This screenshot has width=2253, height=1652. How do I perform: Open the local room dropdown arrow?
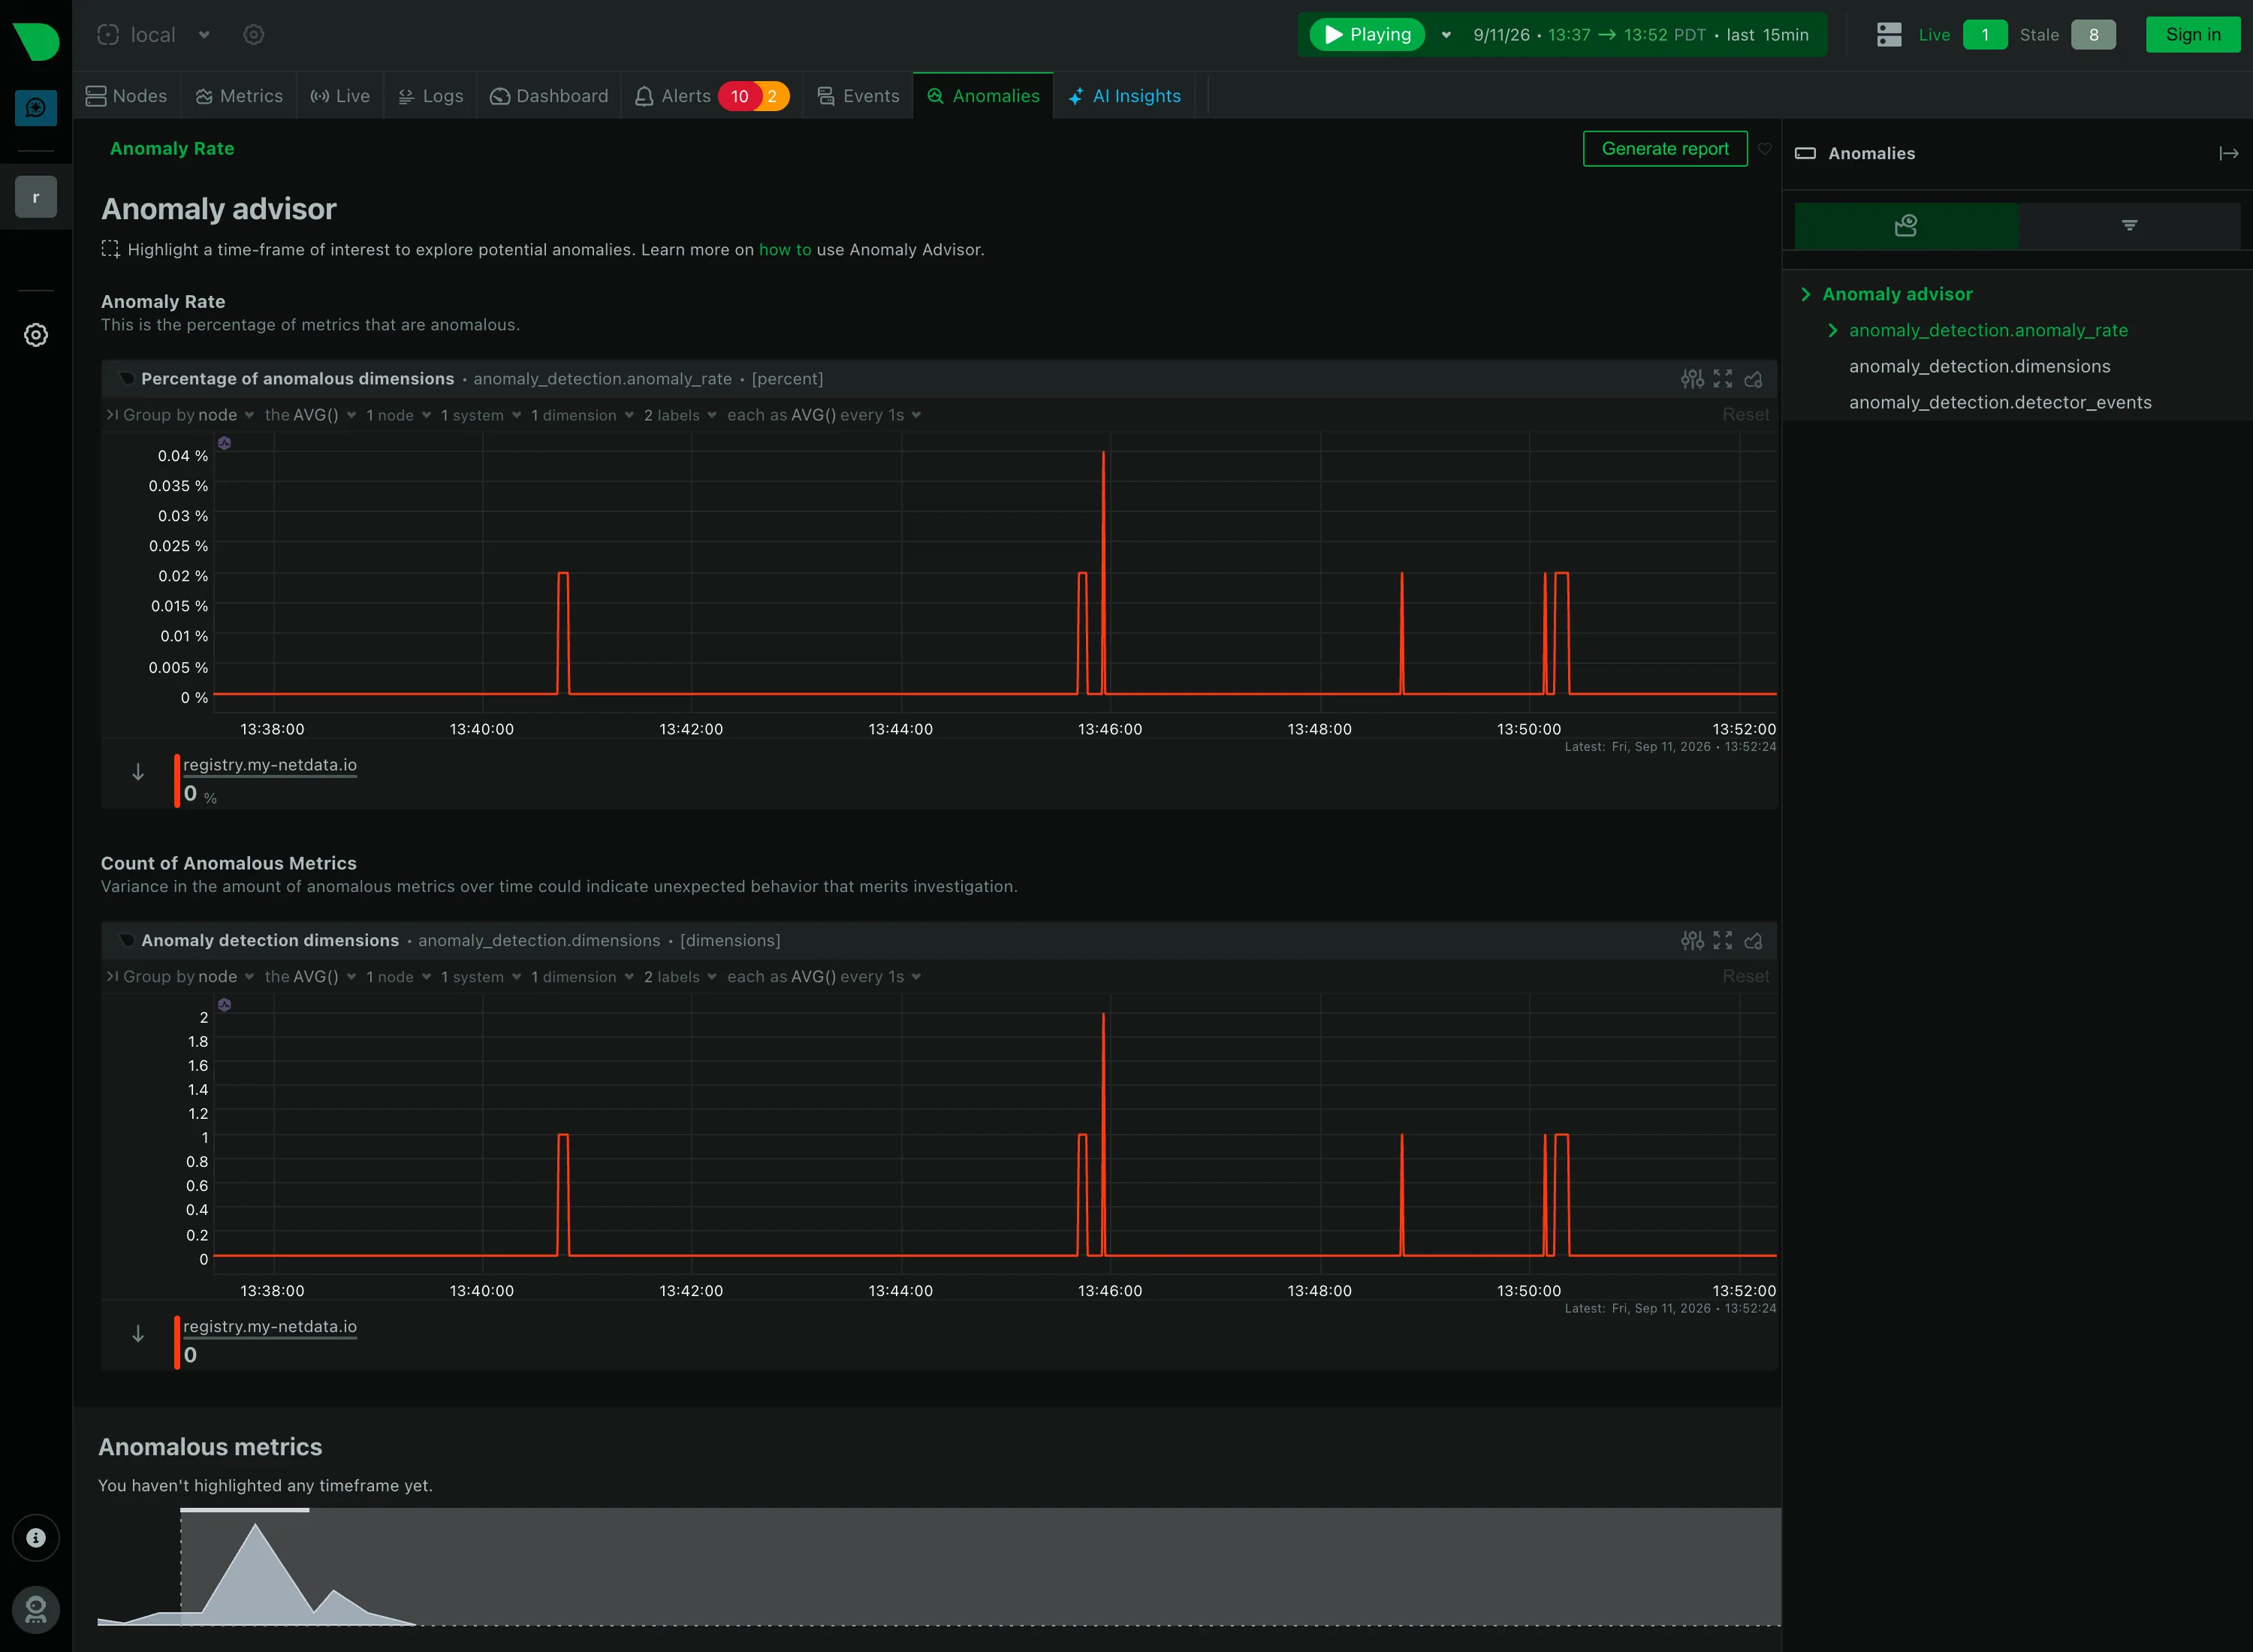click(x=204, y=35)
